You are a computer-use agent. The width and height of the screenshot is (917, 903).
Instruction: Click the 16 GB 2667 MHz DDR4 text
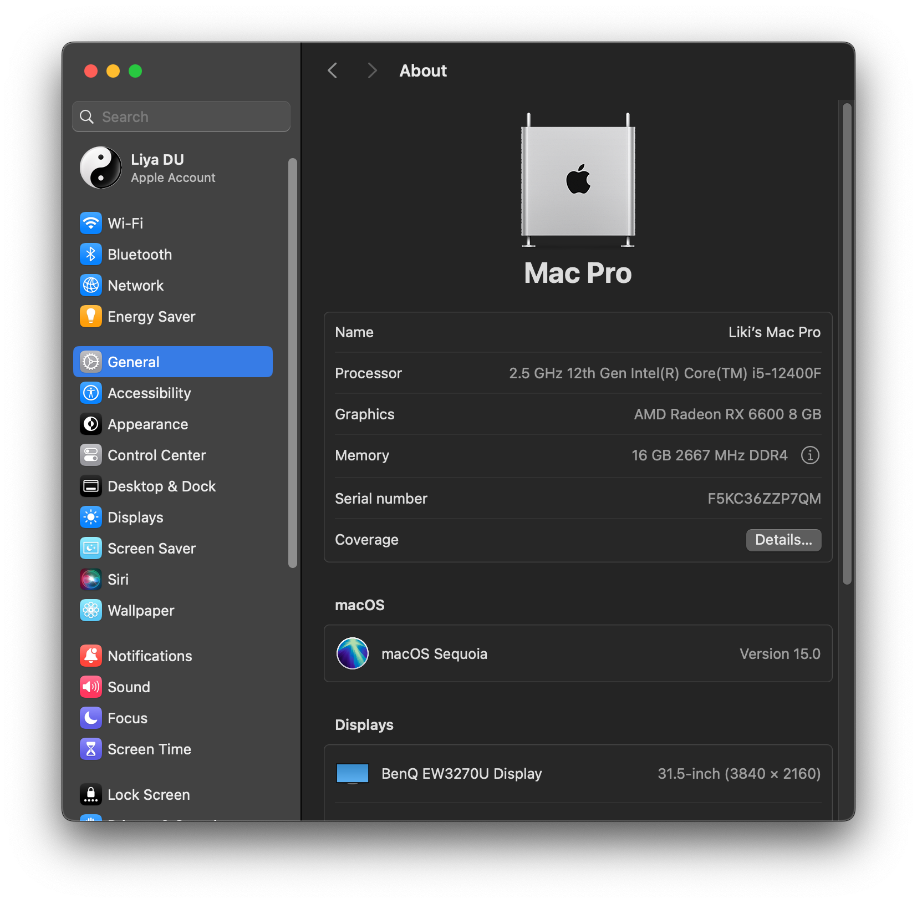click(709, 455)
